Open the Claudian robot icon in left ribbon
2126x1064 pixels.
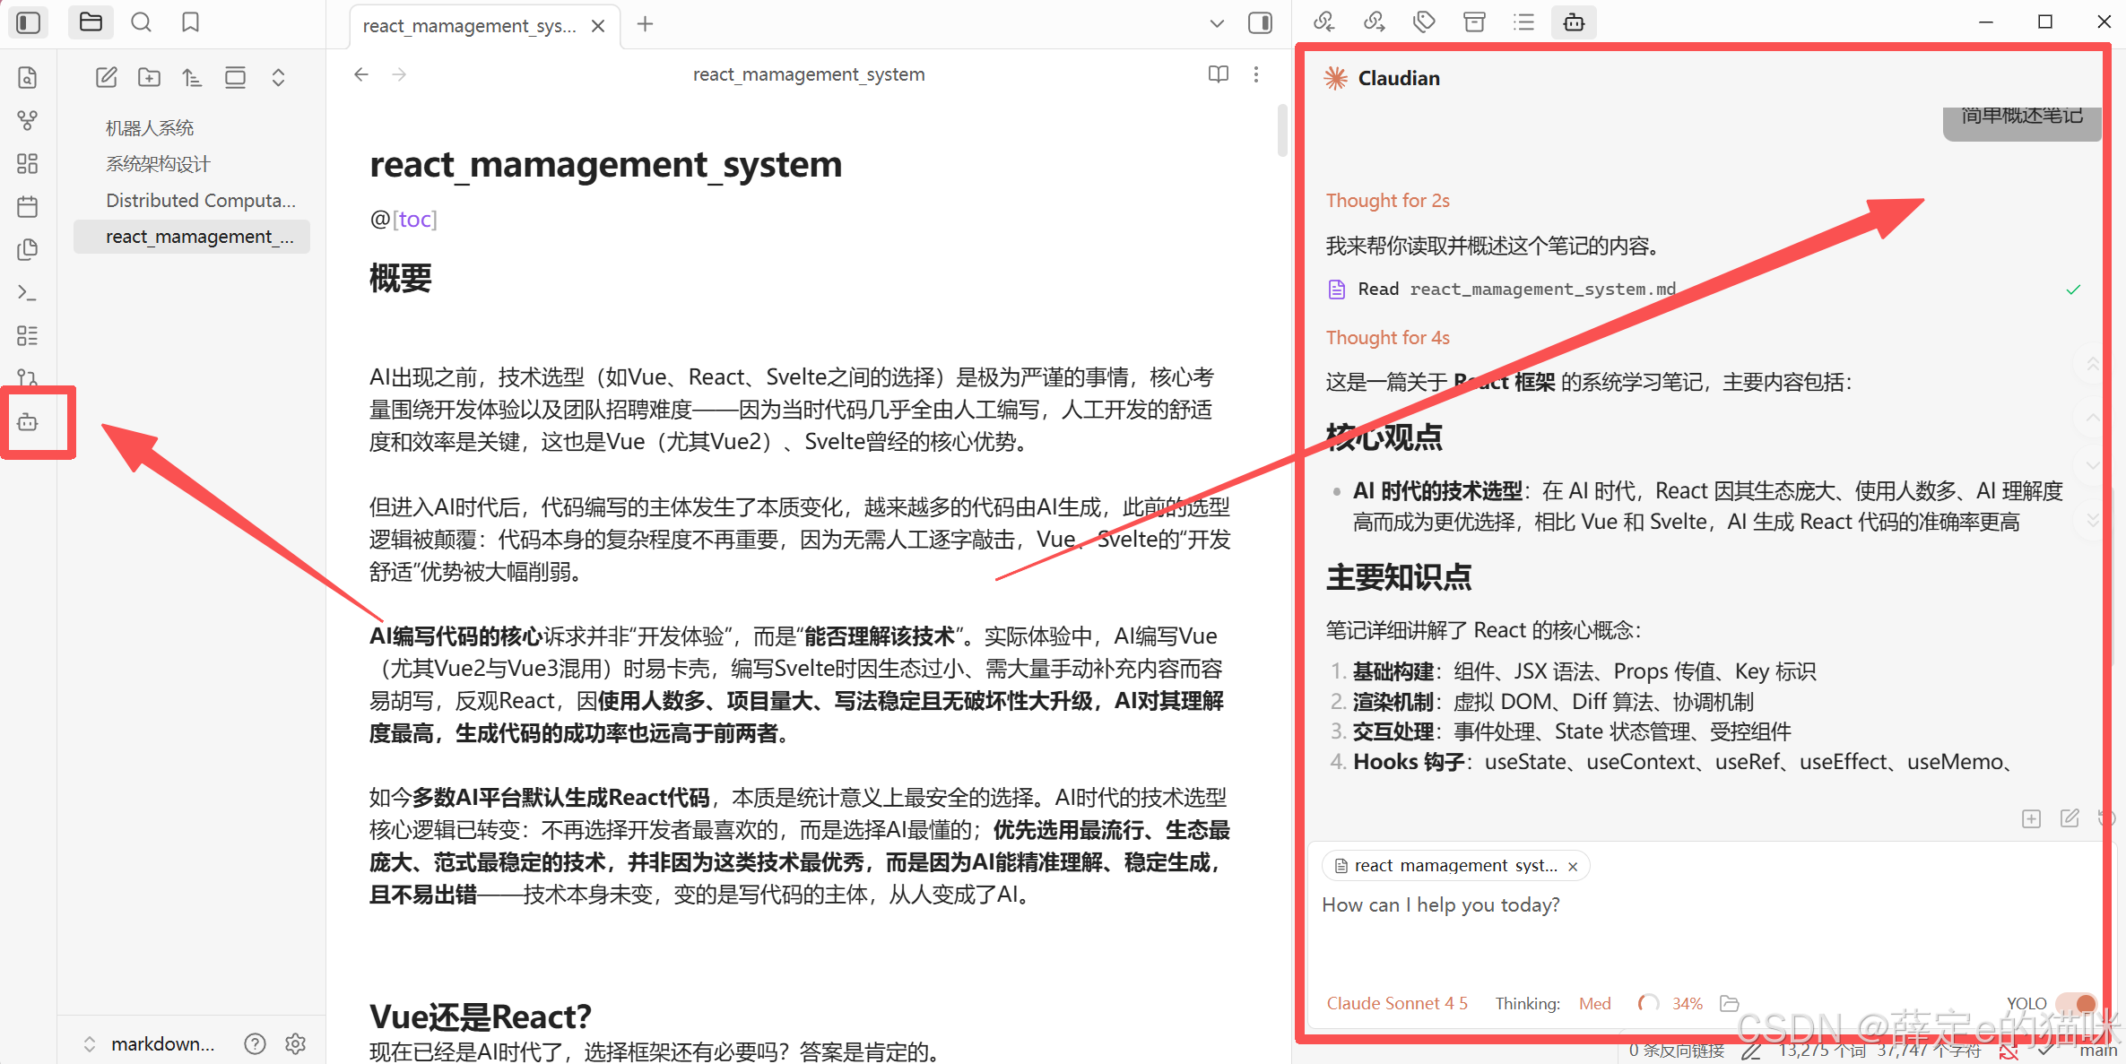coord(28,421)
